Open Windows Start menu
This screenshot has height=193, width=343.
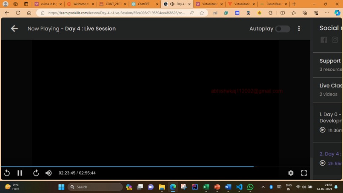(61, 187)
